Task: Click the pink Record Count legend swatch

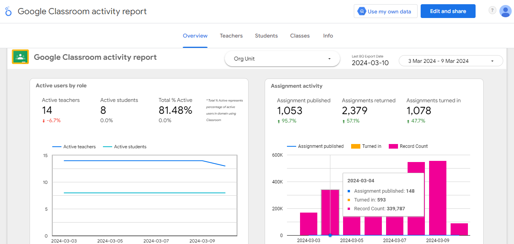Action: [x=393, y=146]
